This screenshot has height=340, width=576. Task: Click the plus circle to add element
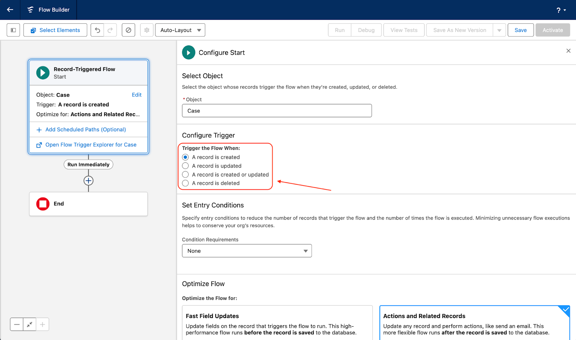[89, 180]
